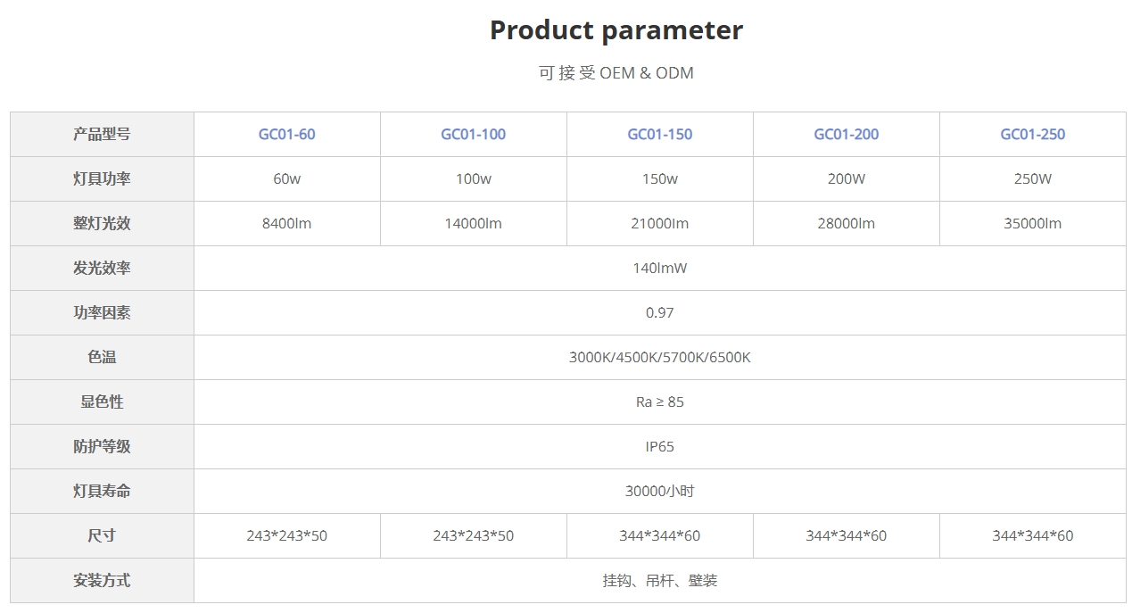The width and height of the screenshot is (1132, 613).
Task: Click the 0.97 power factor value
Action: [659, 312]
